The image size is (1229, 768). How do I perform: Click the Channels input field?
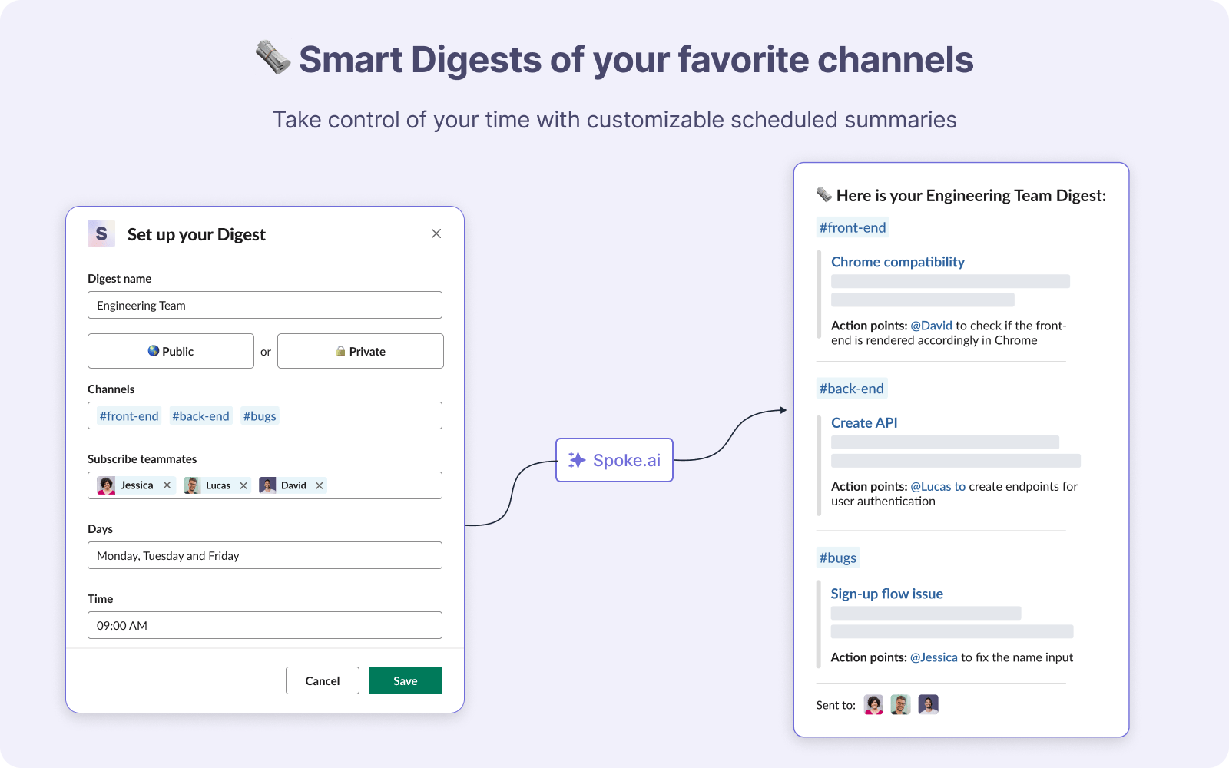(x=265, y=415)
